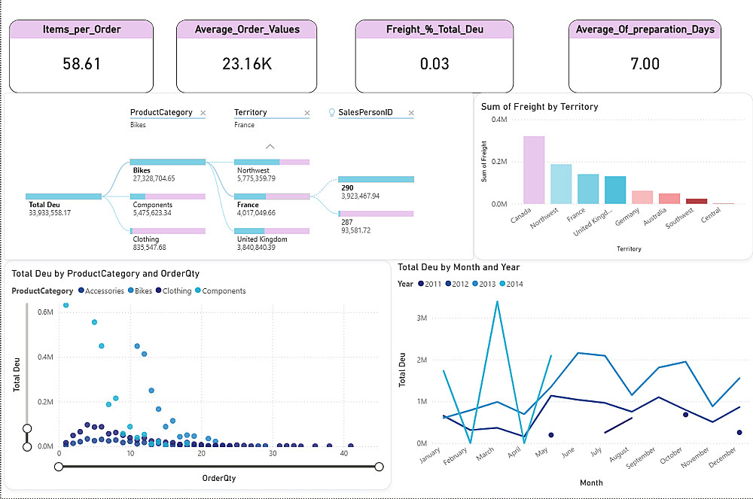
Task: Click the right OrderQty slider handle
Action: 379,467
